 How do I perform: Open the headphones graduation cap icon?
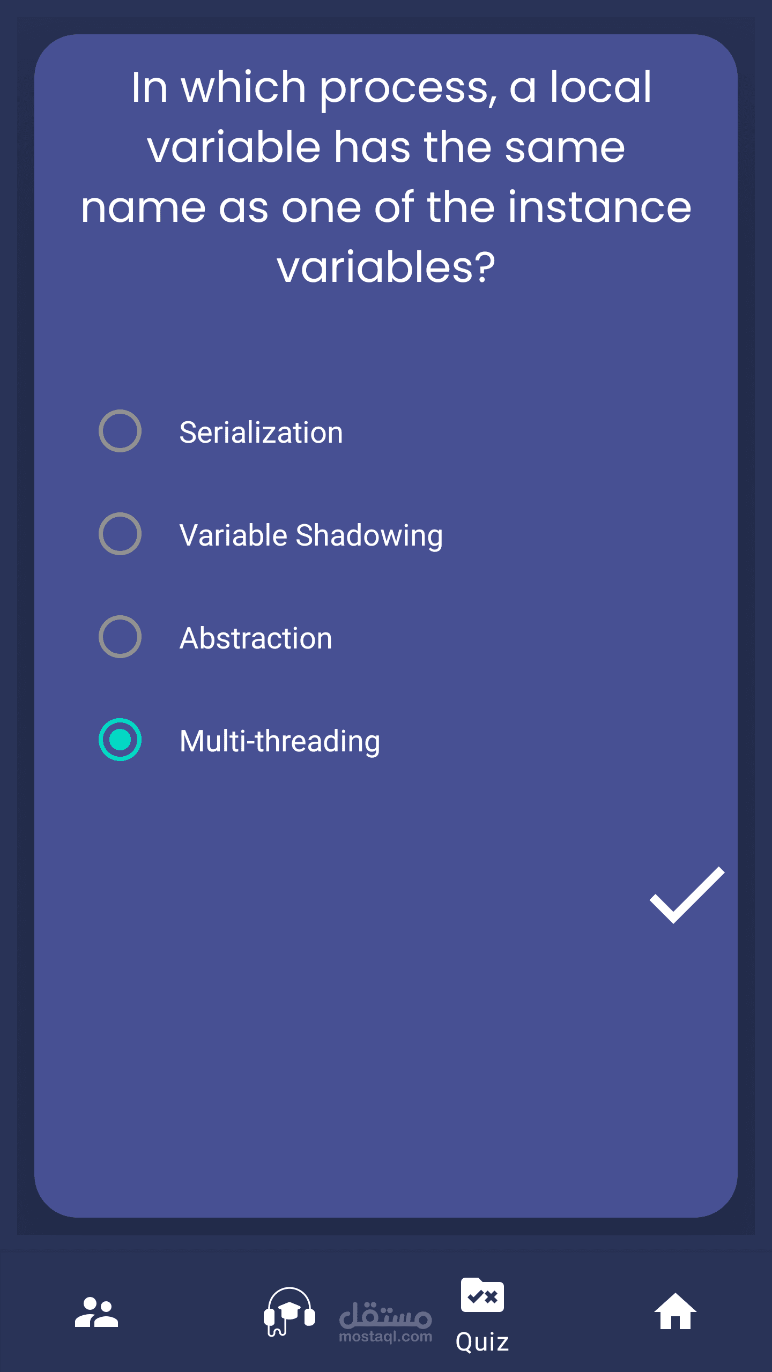pos(289,1312)
